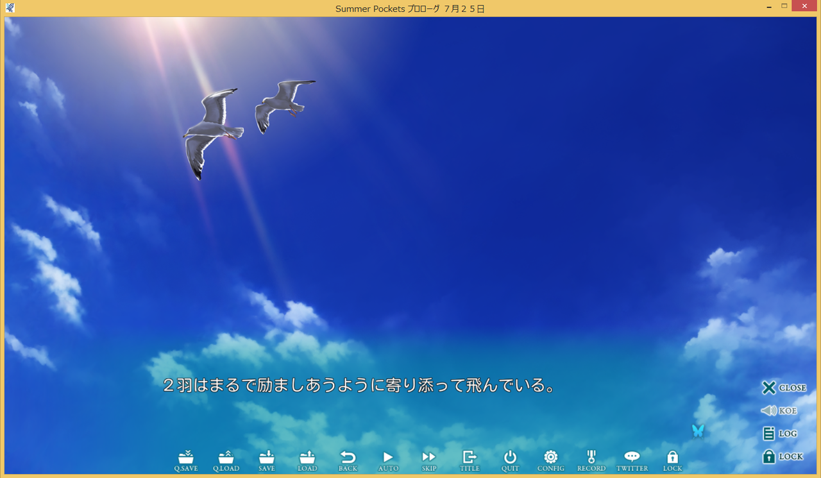Share via the TWITTER speech bubble
Image resolution: width=821 pixels, height=478 pixels.
[x=632, y=461]
